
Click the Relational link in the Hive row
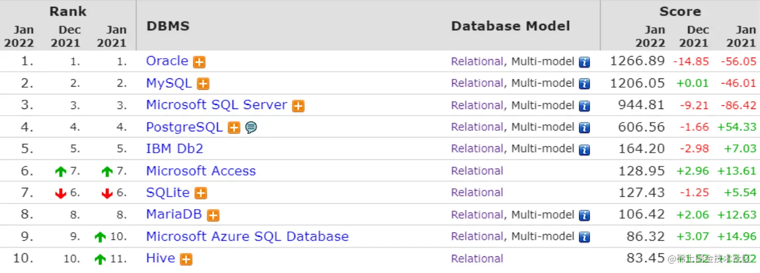pyautogui.click(x=477, y=258)
